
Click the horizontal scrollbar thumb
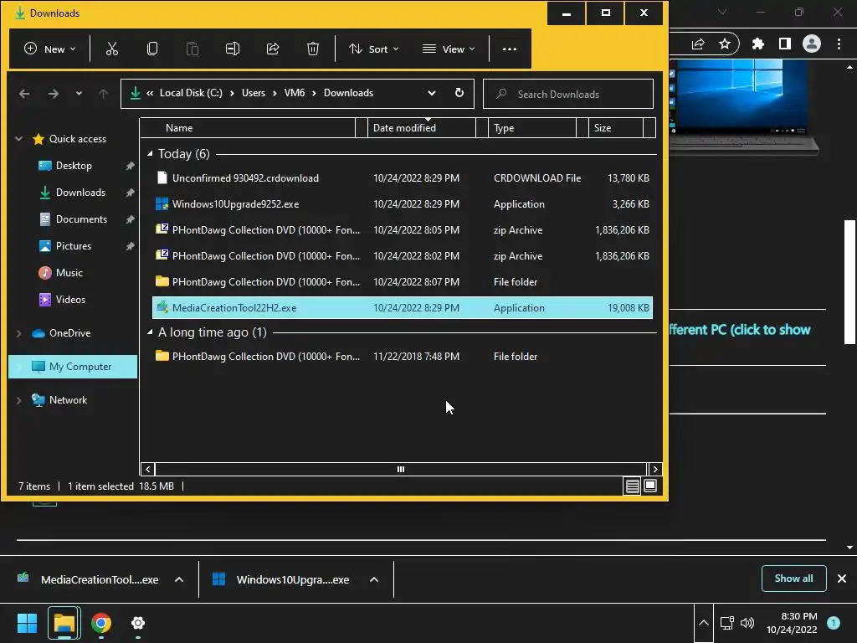tap(401, 469)
